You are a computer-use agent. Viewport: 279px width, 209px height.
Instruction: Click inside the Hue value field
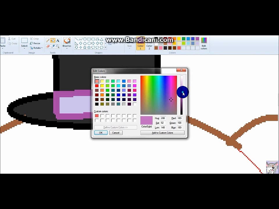point(163,118)
